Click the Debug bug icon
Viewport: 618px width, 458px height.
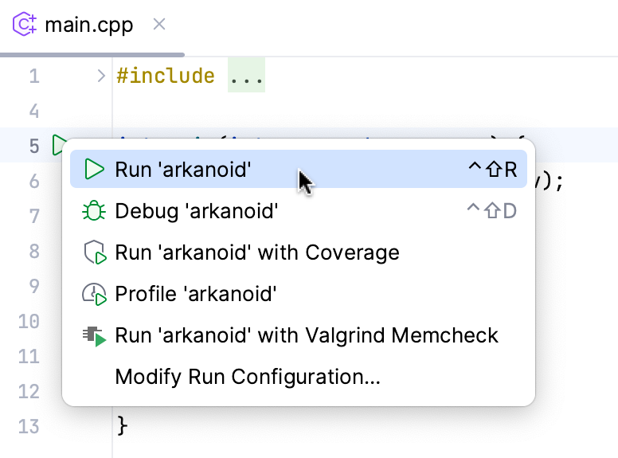point(95,212)
